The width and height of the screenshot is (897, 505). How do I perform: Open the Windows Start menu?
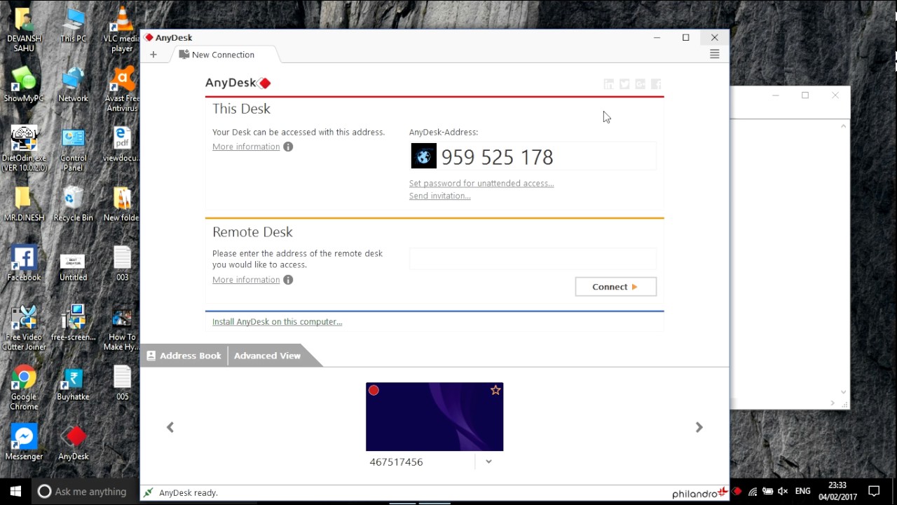pyautogui.click(x=15, y=491)
